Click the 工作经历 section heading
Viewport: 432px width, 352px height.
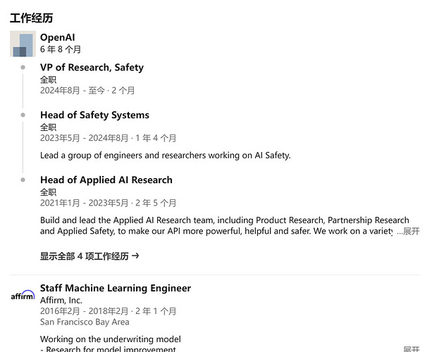pos(31,18)
